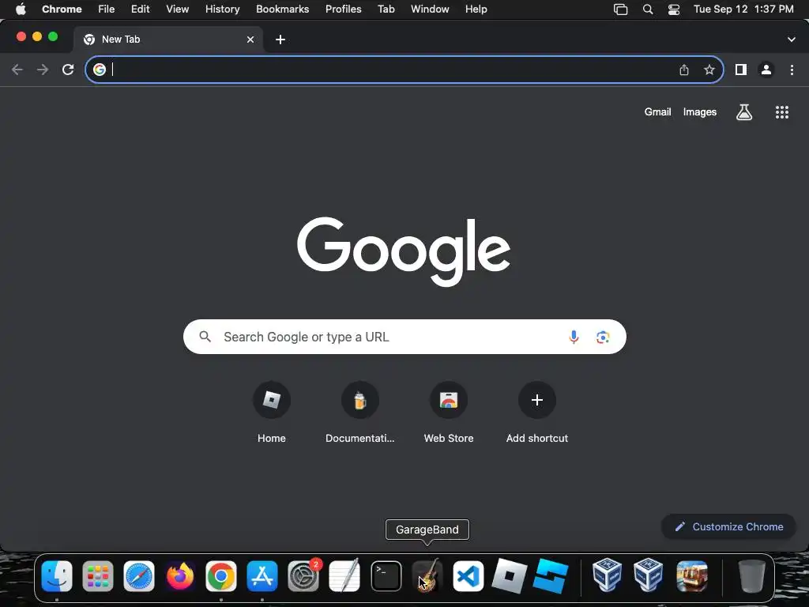The height and width of the screenshot is (607, 809).
Task: Open Spotlight search in menu bar
Action: (x=648, y=9)
